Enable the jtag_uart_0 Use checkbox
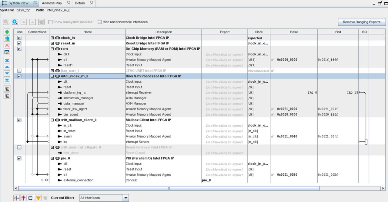This screenshot has height=202, width=388. 19,71
